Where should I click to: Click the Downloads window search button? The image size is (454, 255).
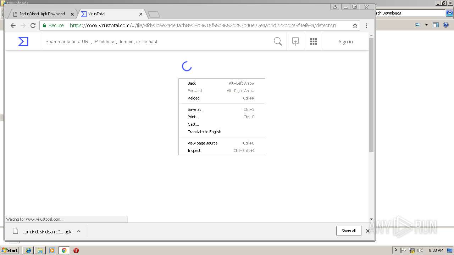tap(449, 13)
